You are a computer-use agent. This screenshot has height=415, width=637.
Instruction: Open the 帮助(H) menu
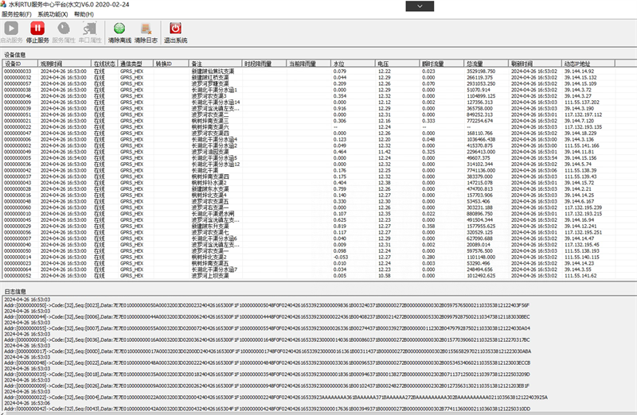(x=84, y=14)
